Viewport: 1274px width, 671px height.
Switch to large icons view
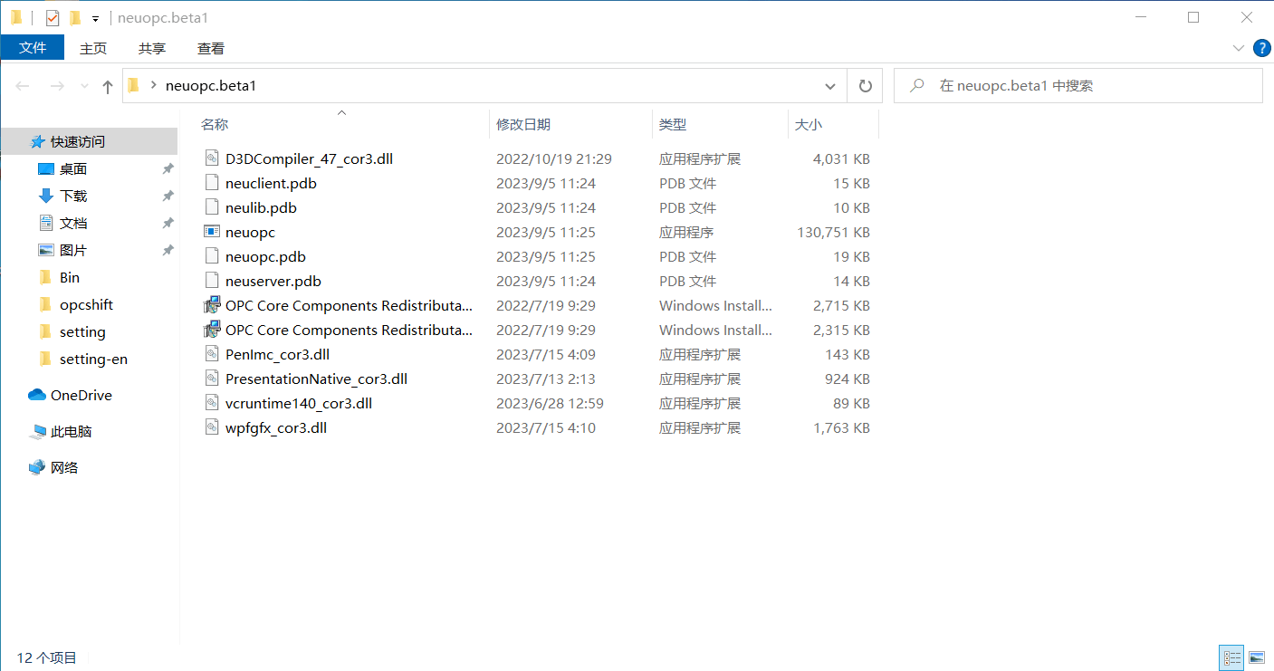1256,657
